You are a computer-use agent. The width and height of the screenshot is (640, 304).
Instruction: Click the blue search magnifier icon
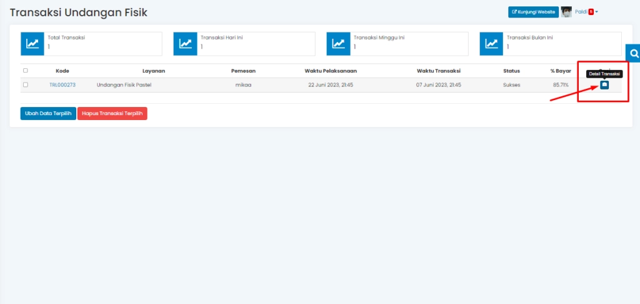coord(633,54)
